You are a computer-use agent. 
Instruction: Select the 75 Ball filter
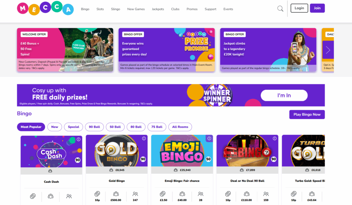157,127
